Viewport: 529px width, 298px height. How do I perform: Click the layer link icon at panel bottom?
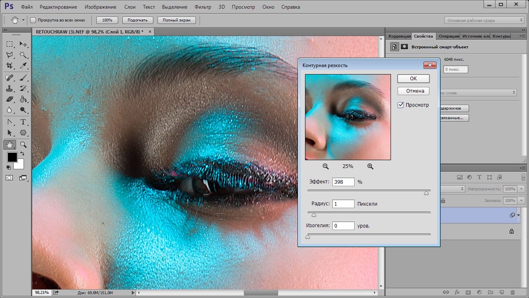click(446, 292)
